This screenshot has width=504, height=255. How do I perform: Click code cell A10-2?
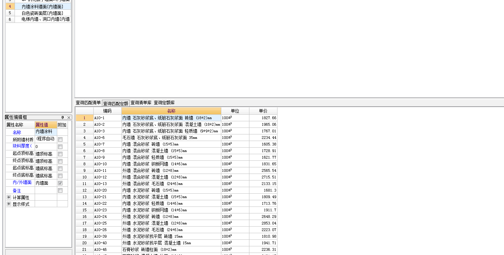point(108,124)
